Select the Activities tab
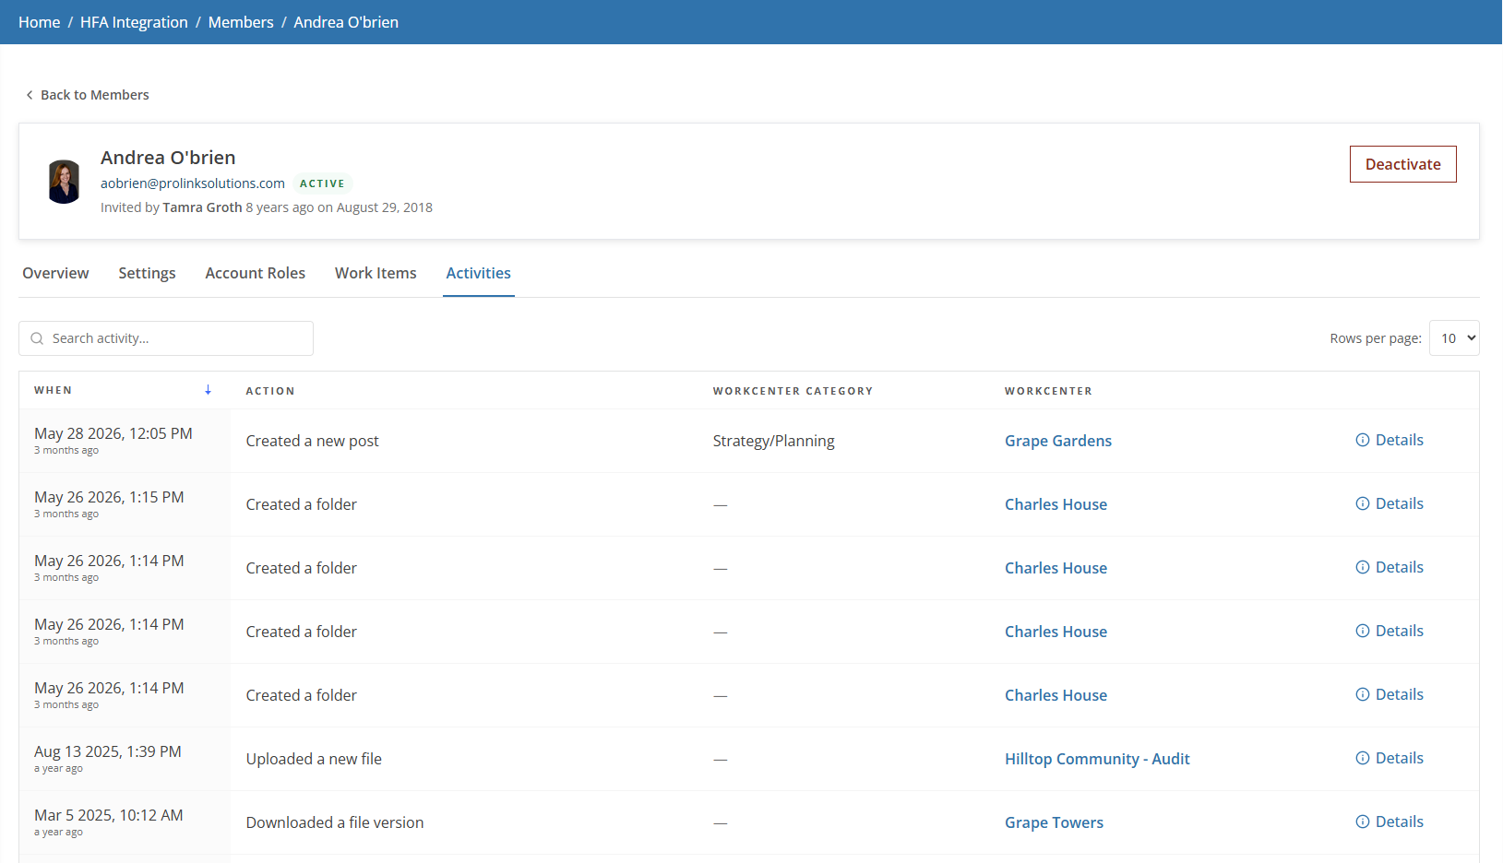This screenshot has width=1503, height=863. [478, 273]
